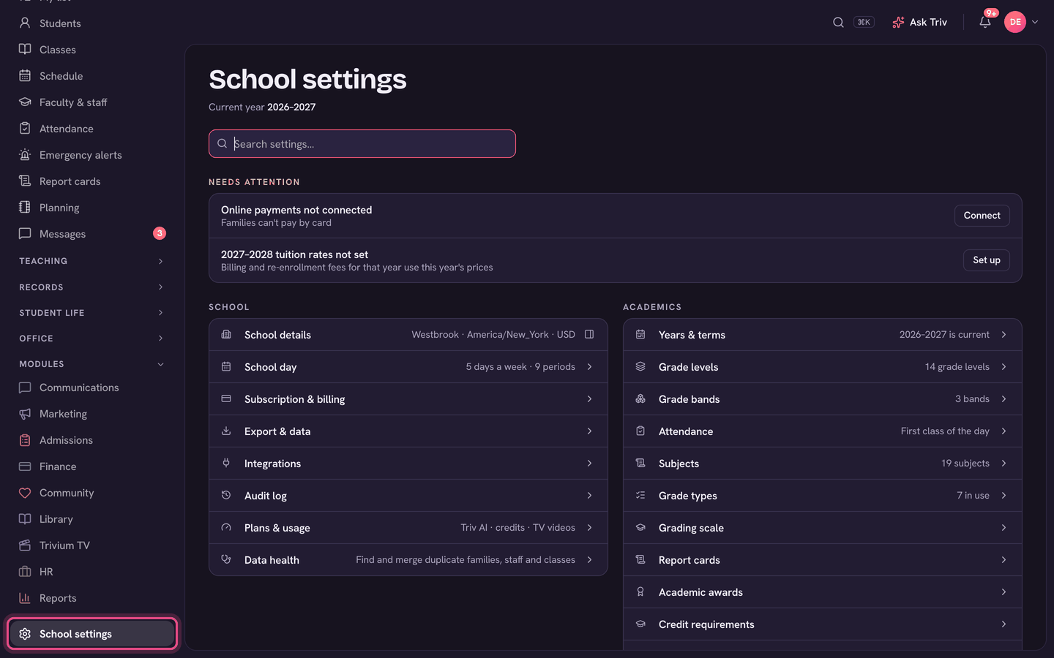The image size is (1054, 658).
Task: Open the Grading scale row
Action: (x=823, y=528)
